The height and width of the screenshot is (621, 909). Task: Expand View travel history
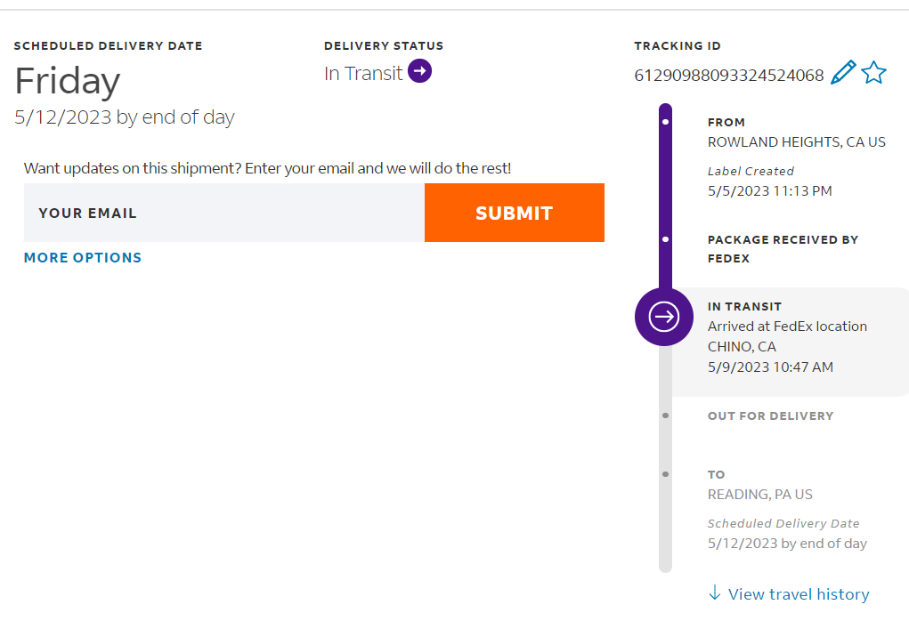(799, 594)
